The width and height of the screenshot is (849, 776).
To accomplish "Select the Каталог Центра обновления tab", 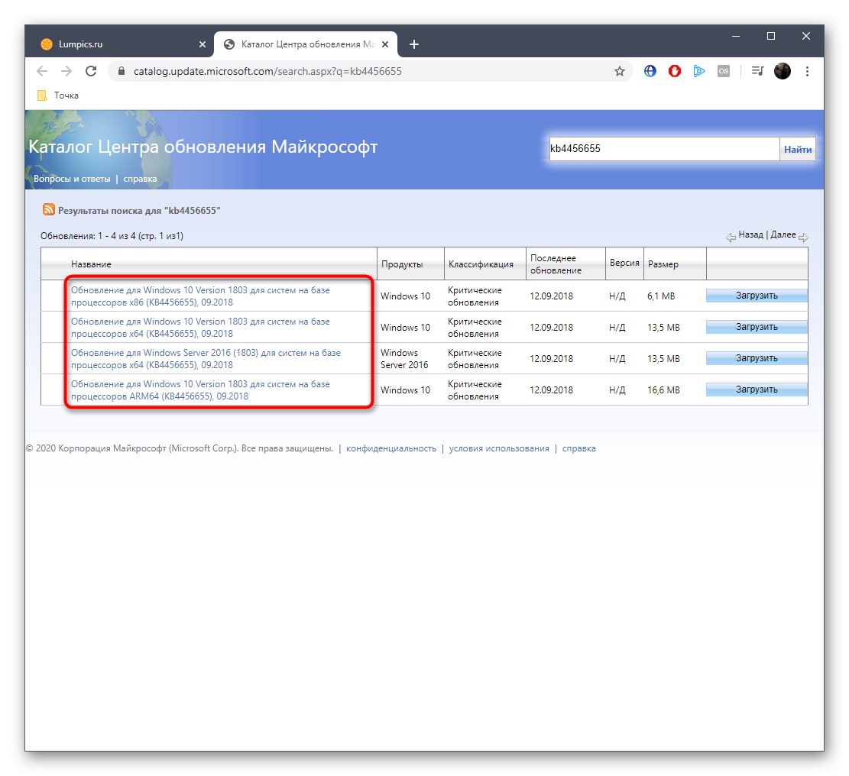I will pos(306,44).
